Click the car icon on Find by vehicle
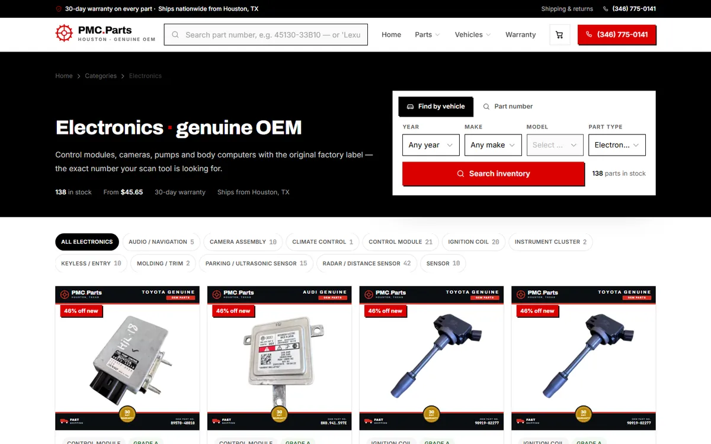The height and width of the screenshot is (444, 711). pyautogui.click(x=410, y=107)
